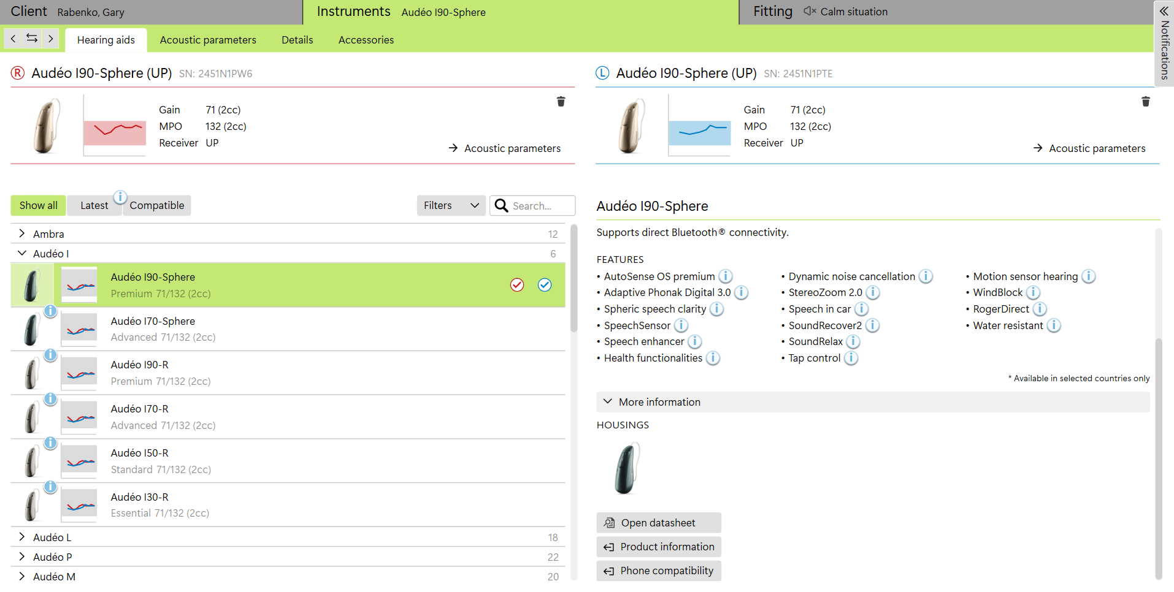Open info for Health functionalities

[x=713, y=358]
